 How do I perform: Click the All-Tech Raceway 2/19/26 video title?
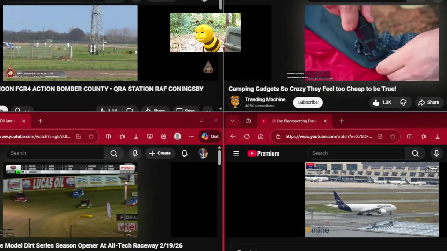click(91, 246)
